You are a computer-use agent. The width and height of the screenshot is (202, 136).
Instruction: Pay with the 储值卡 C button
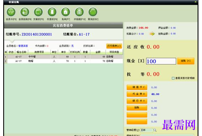coord(137,87)
